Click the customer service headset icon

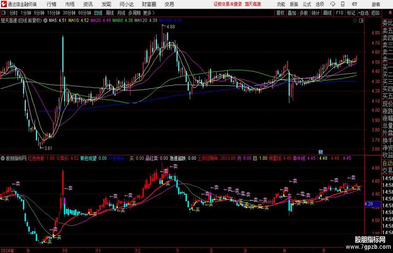tap(333, 4)
